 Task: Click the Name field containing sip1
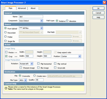click(x=31, y=17)
